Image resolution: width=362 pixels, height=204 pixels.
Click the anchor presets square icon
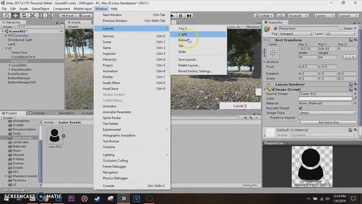(x=273, y=53)
